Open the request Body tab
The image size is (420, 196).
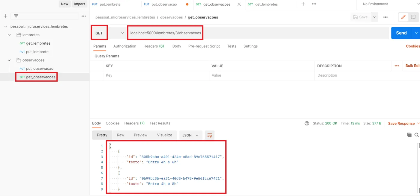tap(177, 46)
